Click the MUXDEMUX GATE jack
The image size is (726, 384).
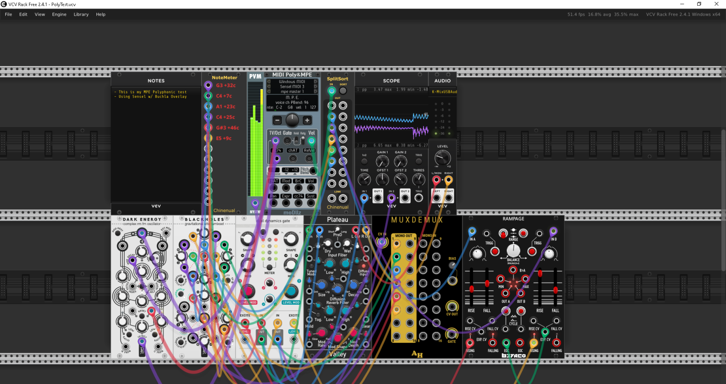point(452,334)
